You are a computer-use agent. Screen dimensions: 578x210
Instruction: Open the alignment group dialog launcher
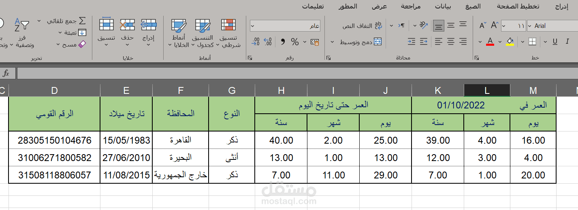coord(328,58)
